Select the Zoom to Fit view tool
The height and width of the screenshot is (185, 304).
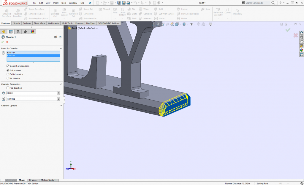(154, 24)
